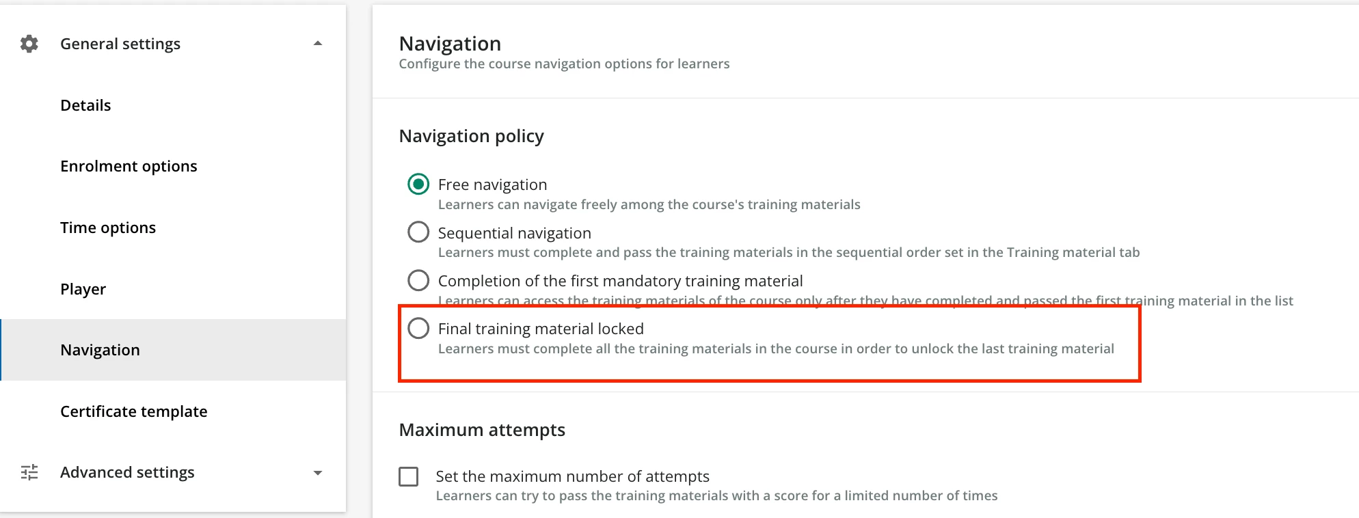
Task: Select the Navigation sidebar item
Action: coord(100,350)
